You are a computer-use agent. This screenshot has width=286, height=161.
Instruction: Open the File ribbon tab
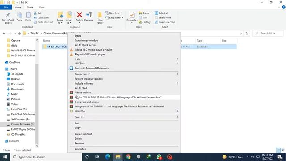6,7
